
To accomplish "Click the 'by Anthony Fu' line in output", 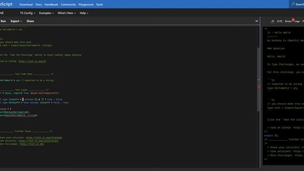I will (285, 40).
